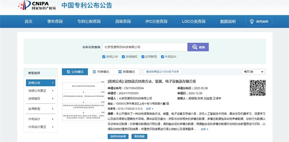Click the patent QR code
Viewport: 289px width, 142px height.
pos(257,88)
